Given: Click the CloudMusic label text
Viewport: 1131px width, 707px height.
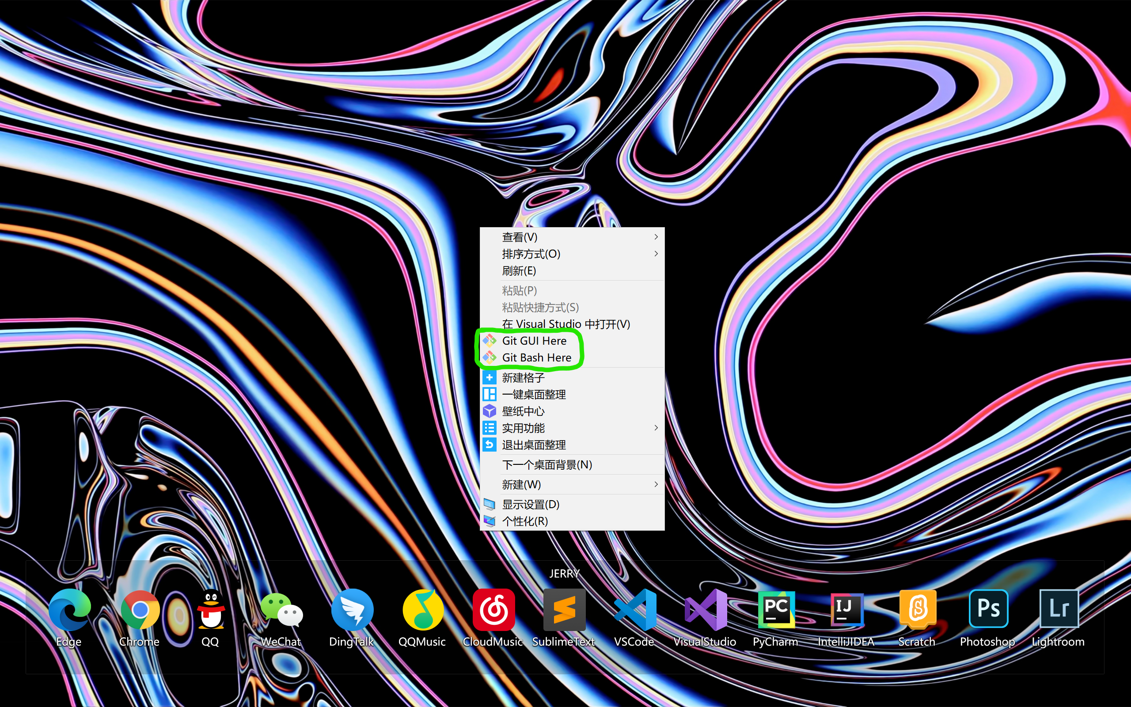Looking at the screenshot, I should pyautogui.click(x=493, y=642).
